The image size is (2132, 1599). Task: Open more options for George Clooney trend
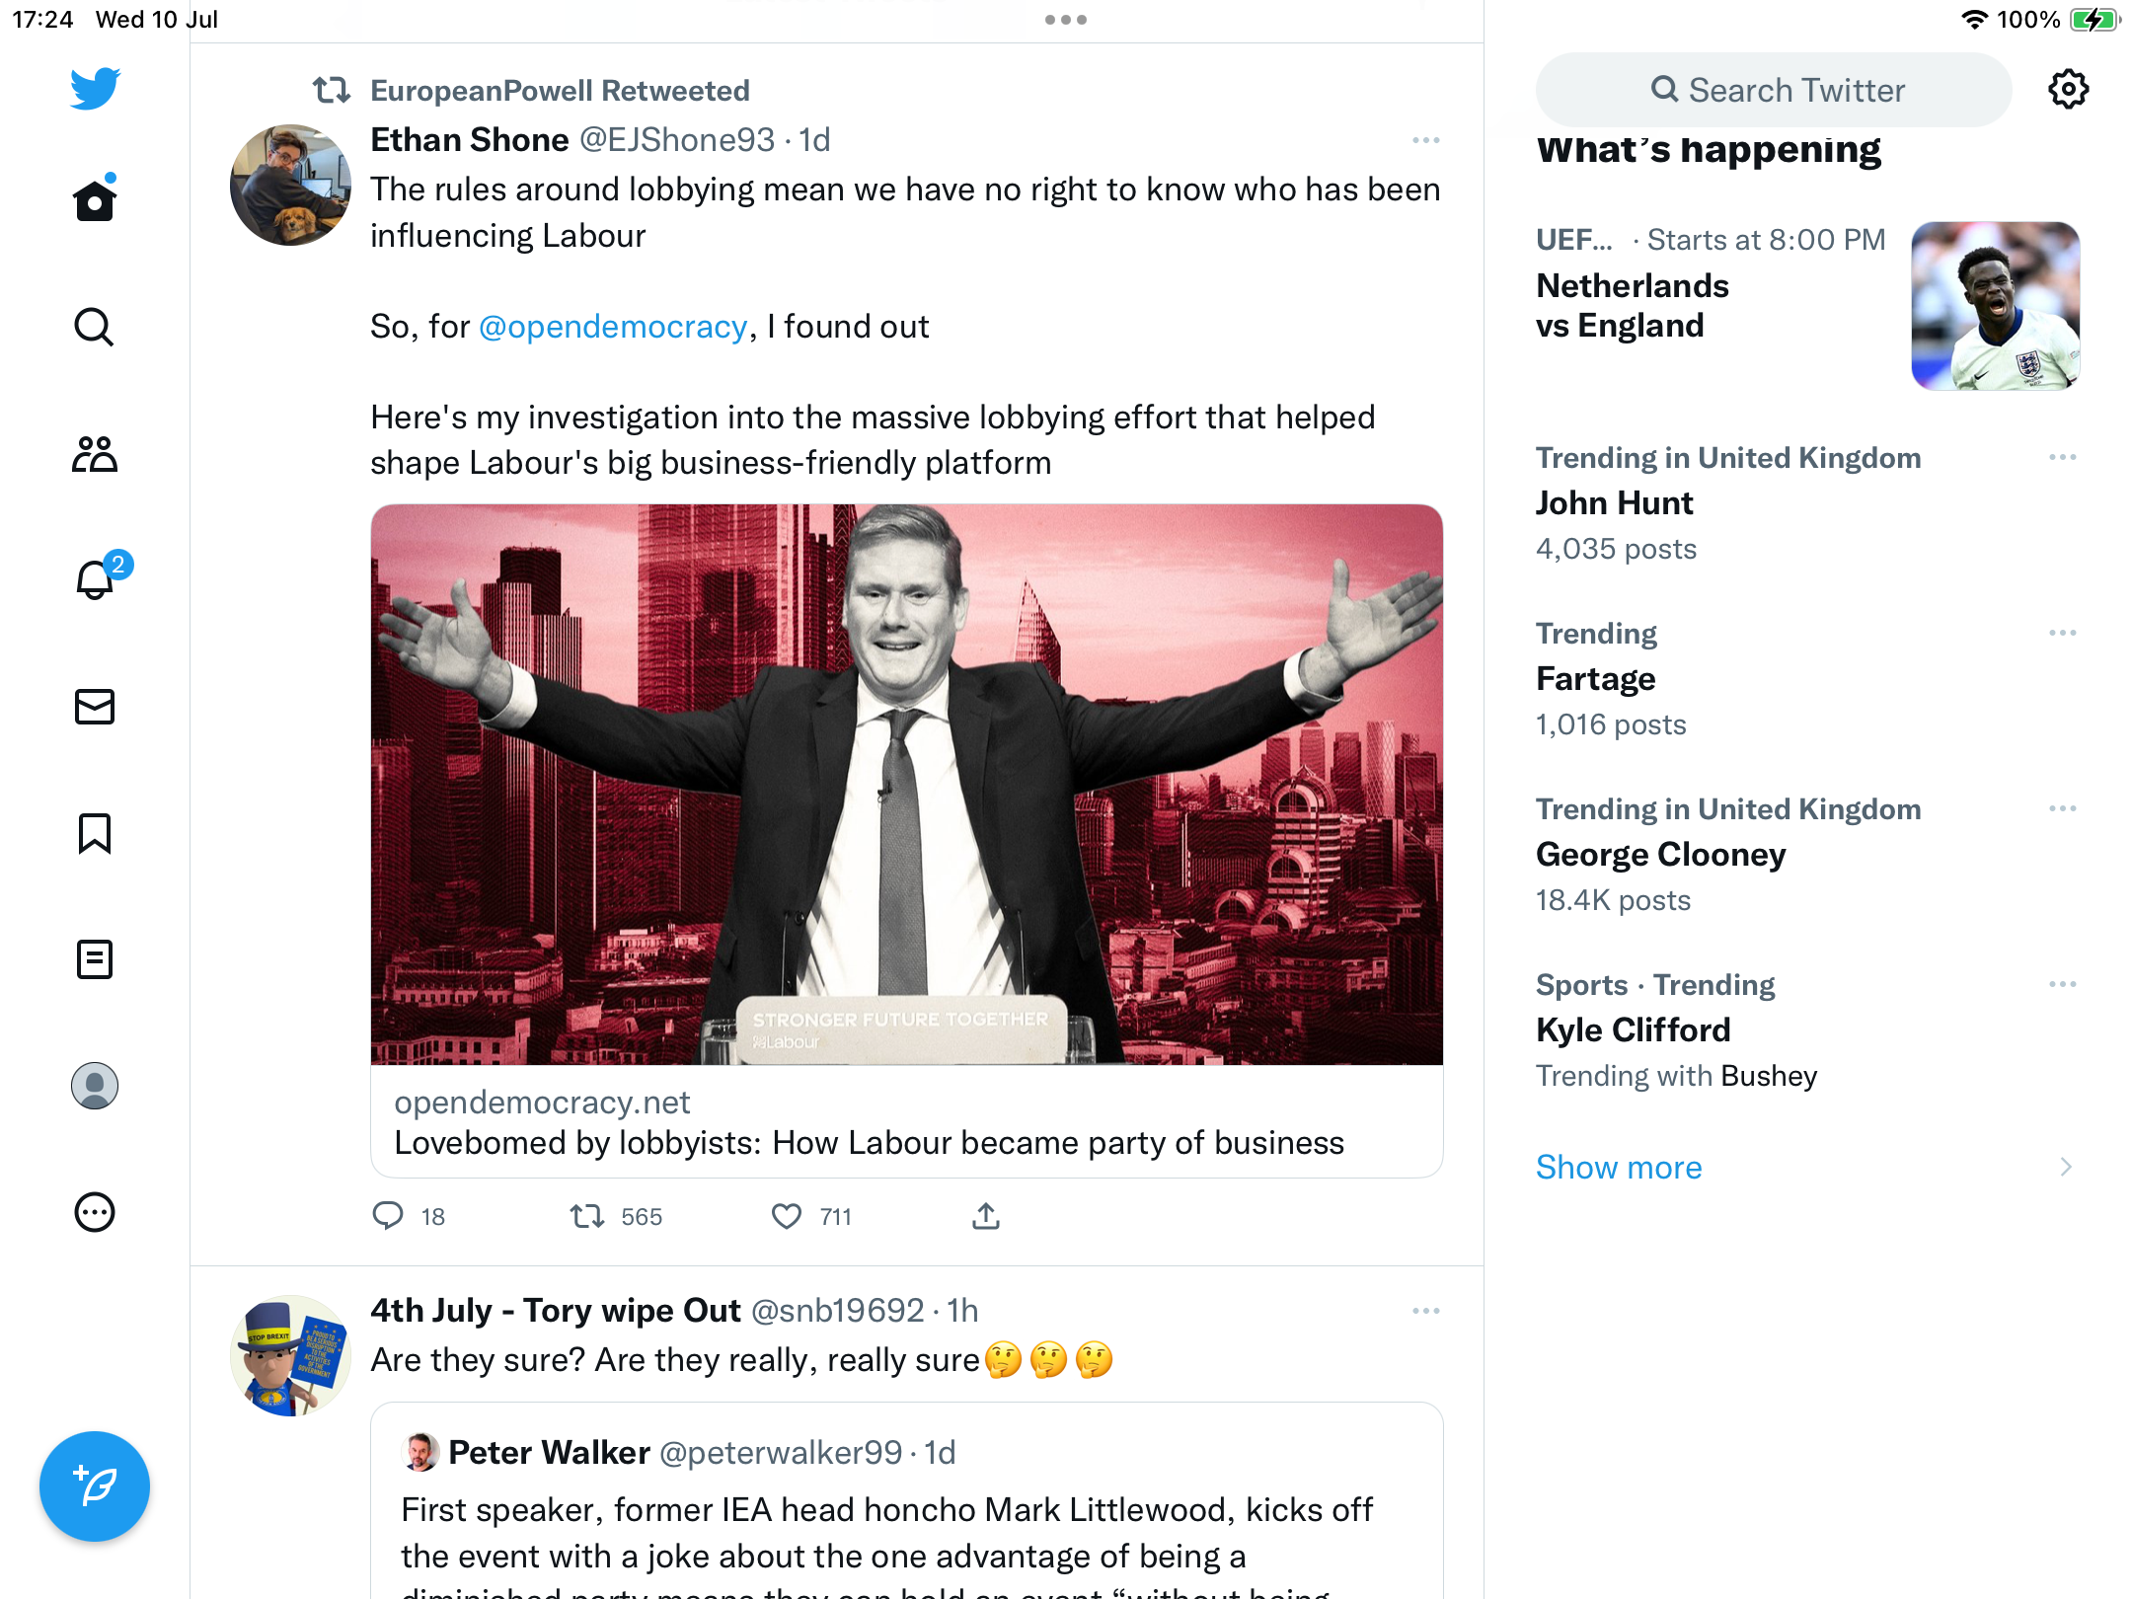pyautogui.click(x=2062, y=808)
